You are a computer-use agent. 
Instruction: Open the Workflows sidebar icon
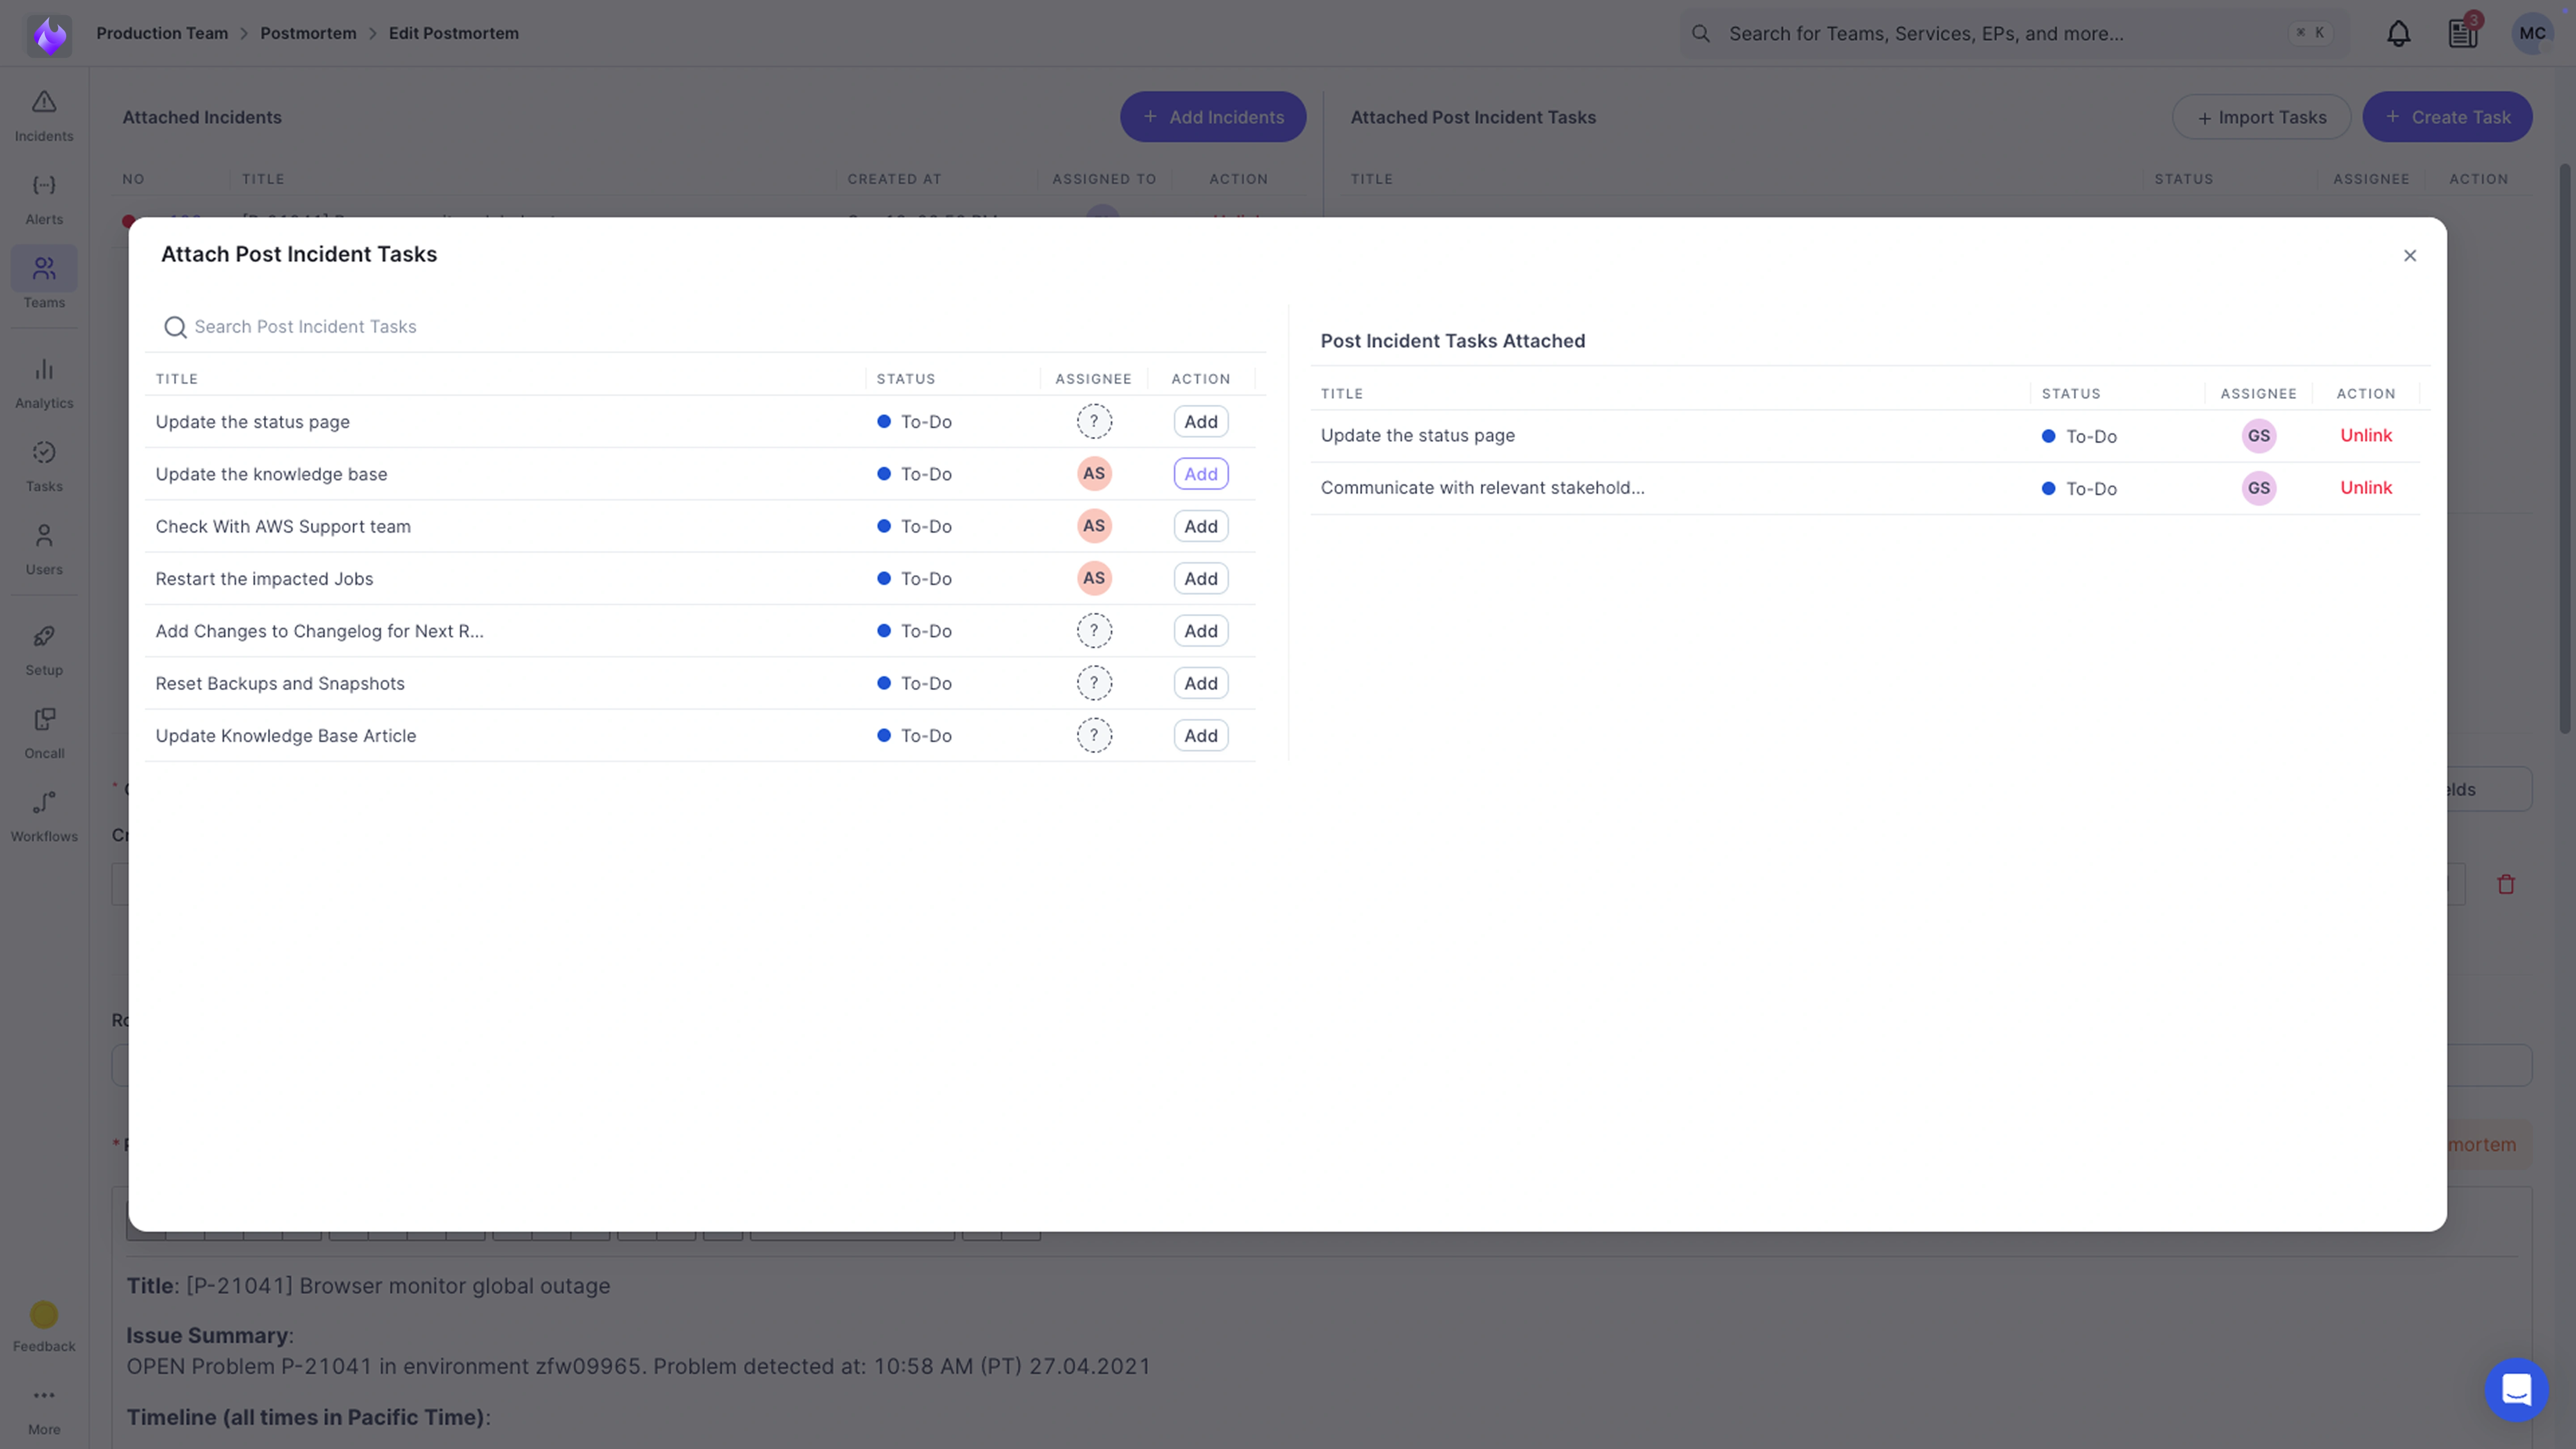pyautogui.click(x=44, y=815)
